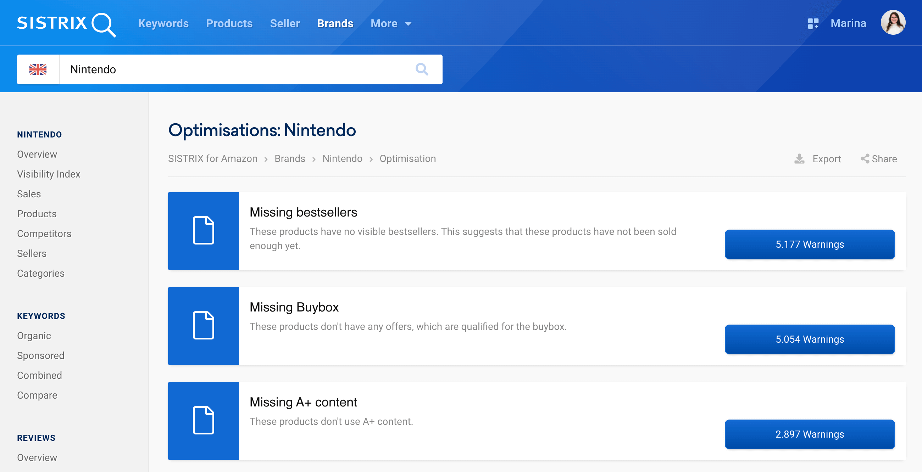The height and width of the screenshot is (472, 922).
Task: Open the Sellers sidebar link
Action: click(32, 253)
